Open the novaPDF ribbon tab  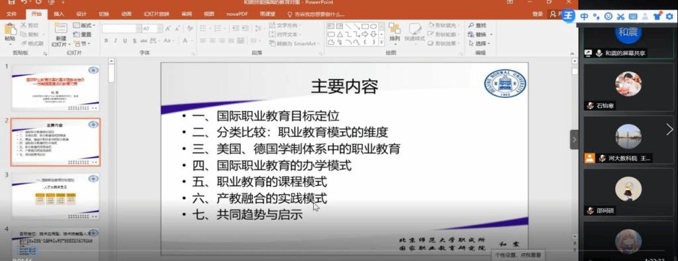(236, 14)
